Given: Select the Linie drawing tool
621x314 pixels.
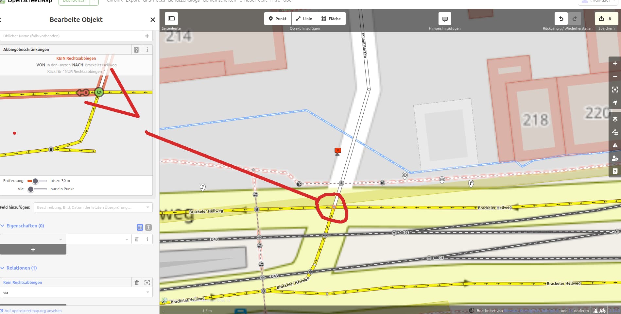Looking at the screenshot, I should pos(304,19).
